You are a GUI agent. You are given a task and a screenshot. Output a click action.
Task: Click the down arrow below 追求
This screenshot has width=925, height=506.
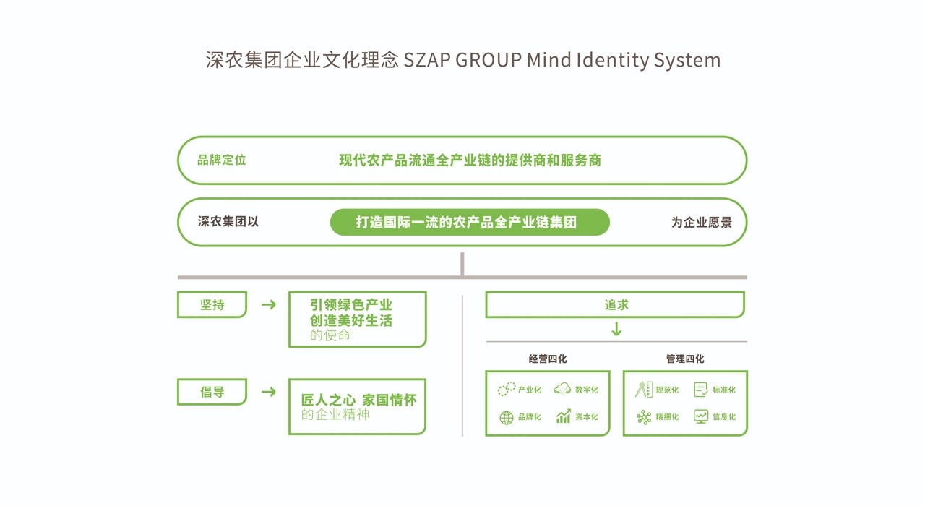[616, 330]
